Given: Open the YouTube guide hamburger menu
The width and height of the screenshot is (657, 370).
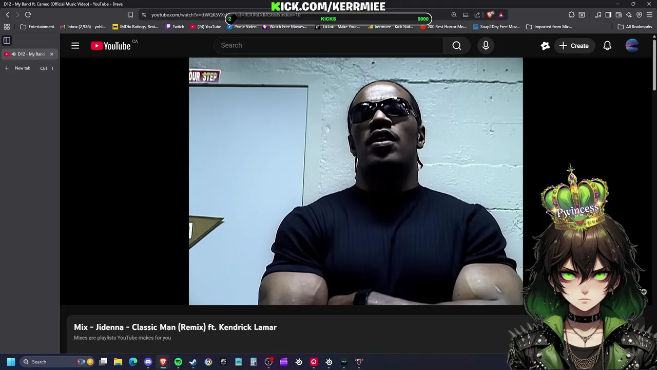Looking at the screenshot, I should (75, 46).
